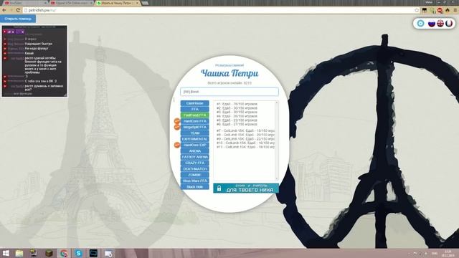Bookmark this page with star icon
Image resolution: width=459 pixels, height=258 pixels.
pos(417,10)
